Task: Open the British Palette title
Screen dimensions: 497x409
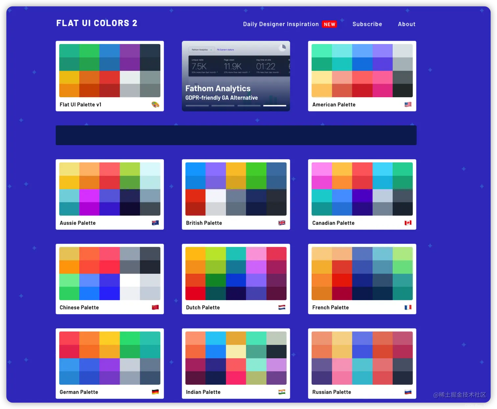Action: [x=204, y=223]
